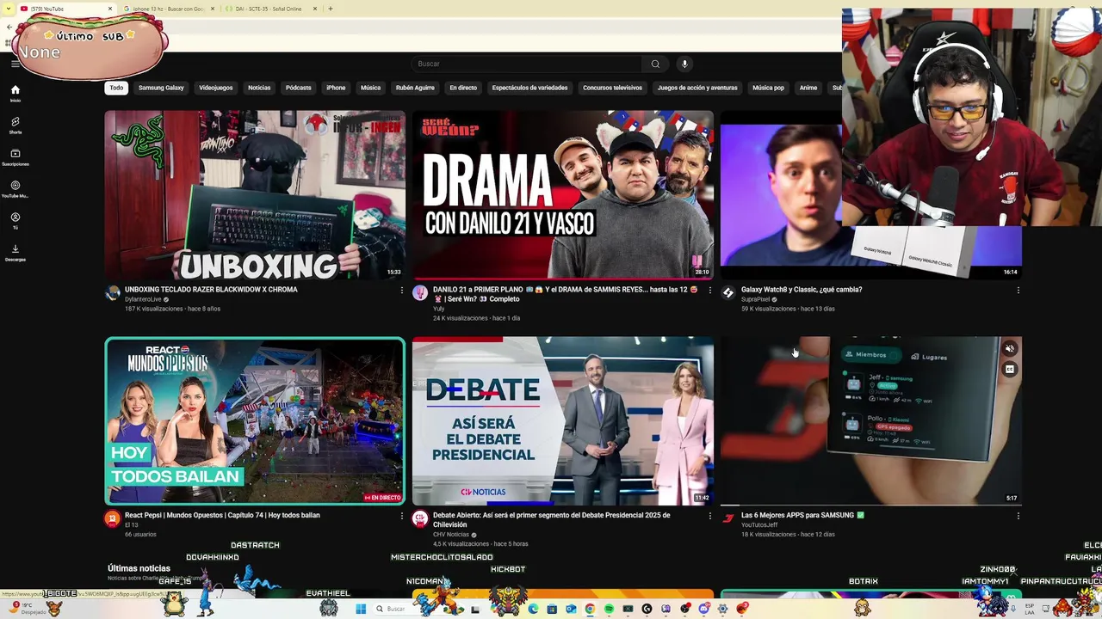Click CHV Noticias channel avatar
The width and height of the screenshot is (1102, 619).
420,518
